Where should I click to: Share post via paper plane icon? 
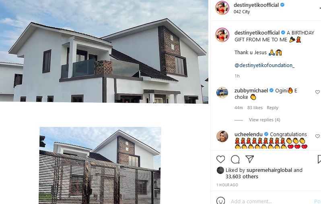(x=249, y=159)
